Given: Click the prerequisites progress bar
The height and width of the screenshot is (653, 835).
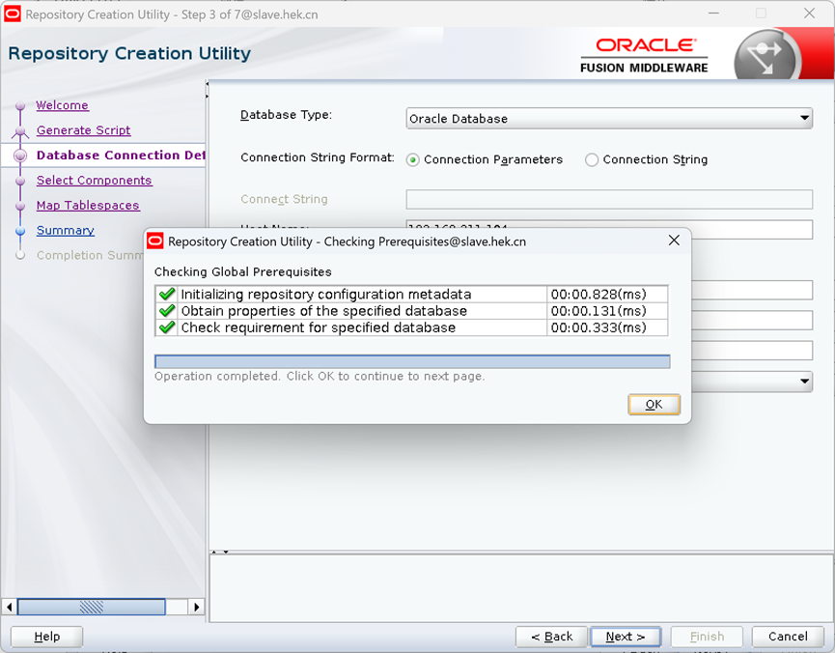Looking at the screenshot, I should point(412,361).
